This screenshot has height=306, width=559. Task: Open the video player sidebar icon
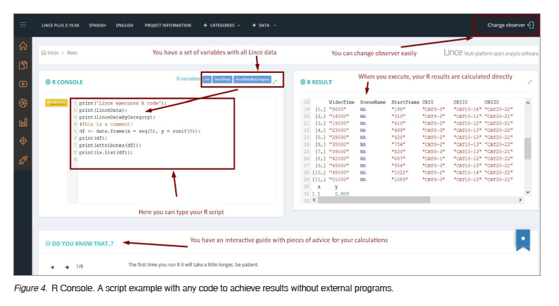point(23,84)
